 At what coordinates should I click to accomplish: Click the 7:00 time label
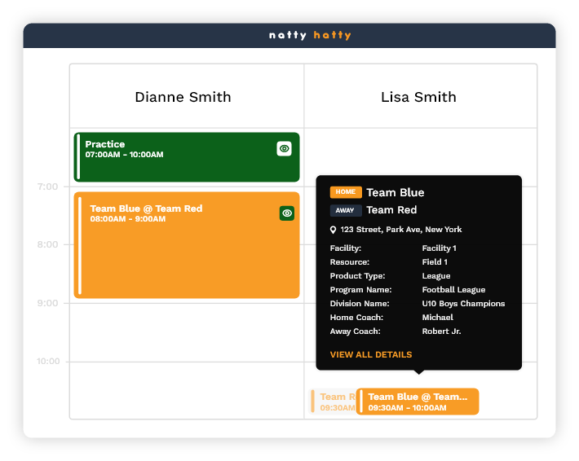tap(47, 187)
